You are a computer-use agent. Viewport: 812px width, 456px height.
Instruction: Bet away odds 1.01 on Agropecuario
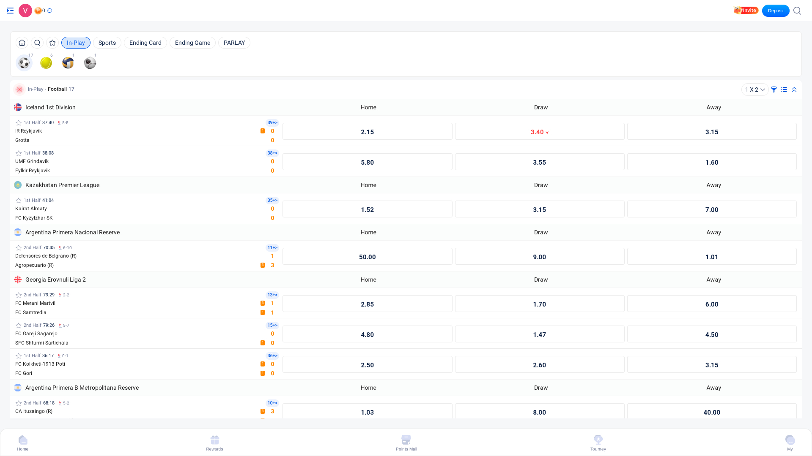point(712,256)
